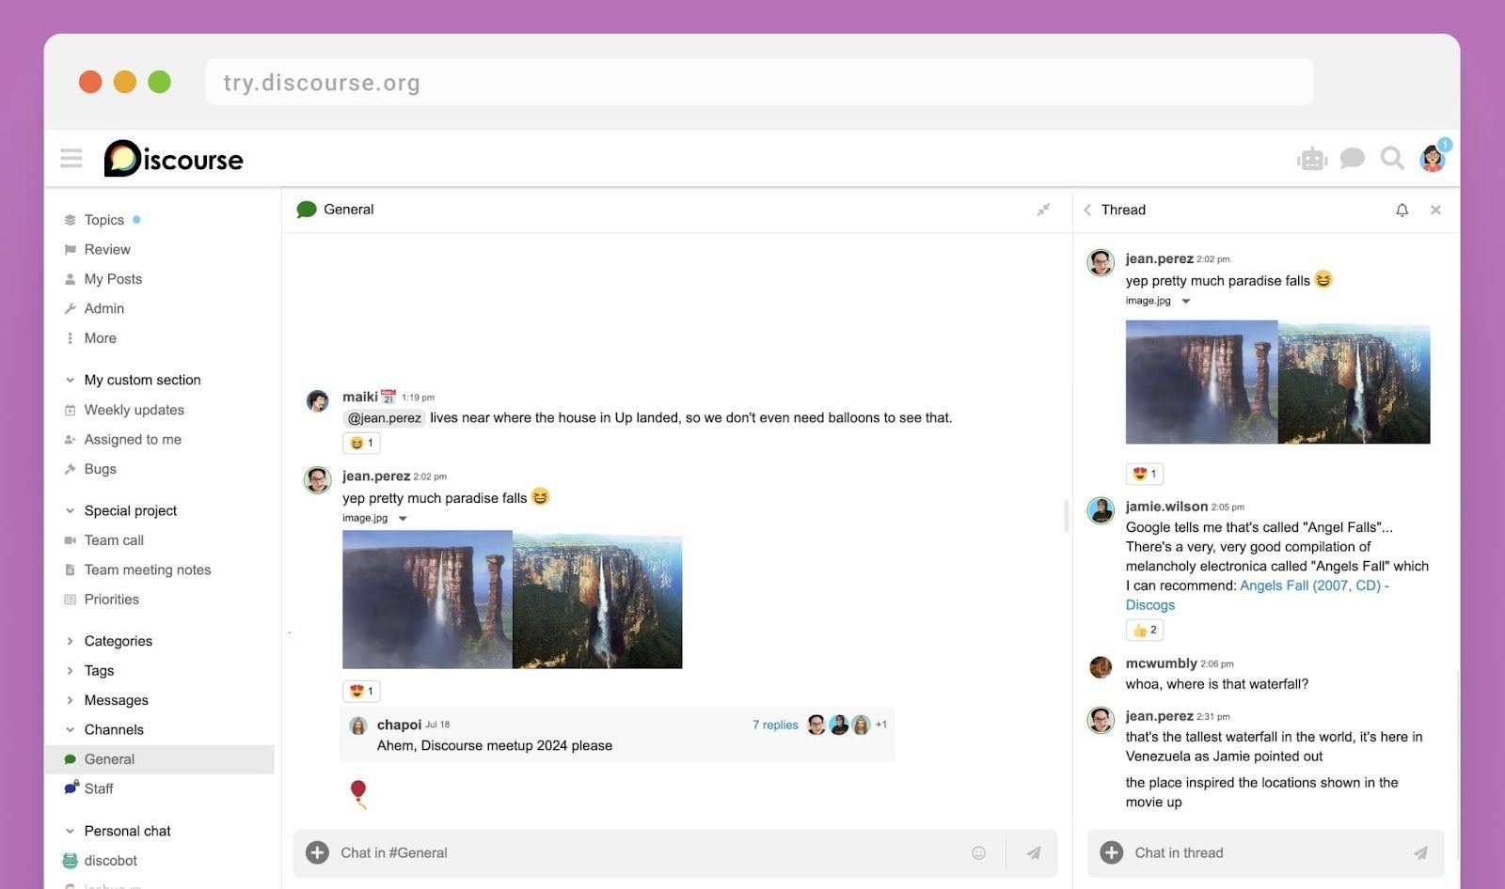Select Topics in the sidebar

pyautogui.click(x=104, y=219)
